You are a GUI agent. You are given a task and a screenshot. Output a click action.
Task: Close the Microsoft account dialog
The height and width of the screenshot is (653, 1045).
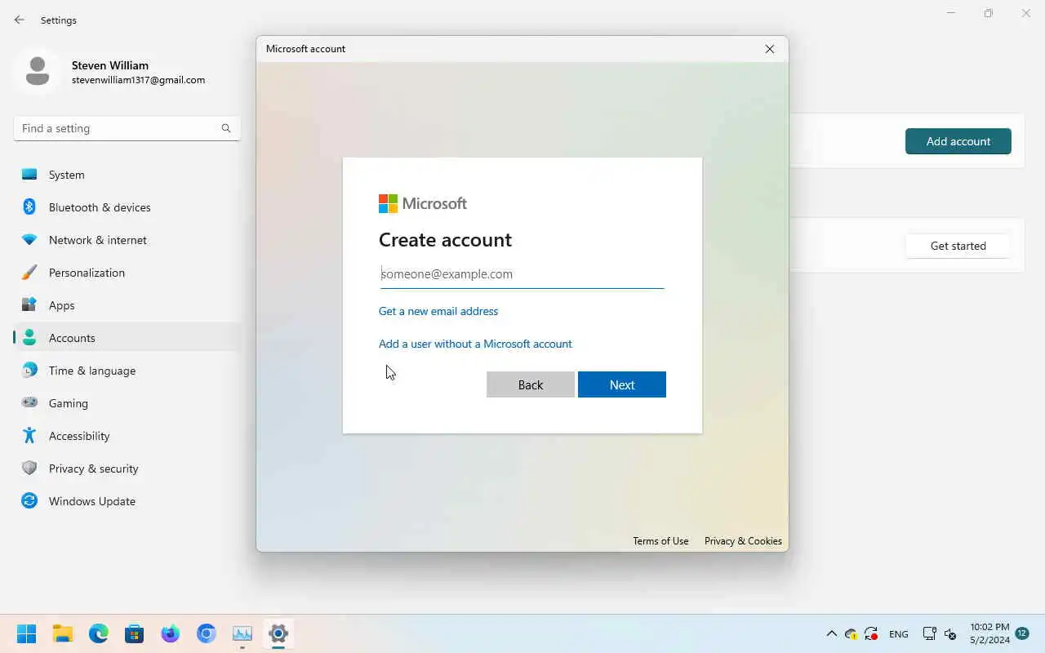(770, 49)
